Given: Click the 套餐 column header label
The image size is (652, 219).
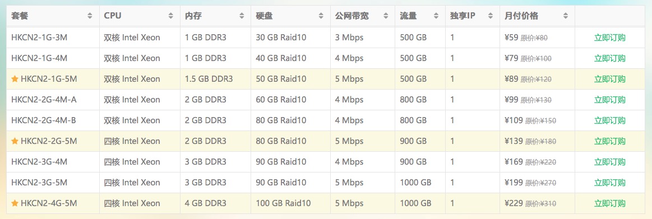Looking at the screenshot, I should click(20, 16).
